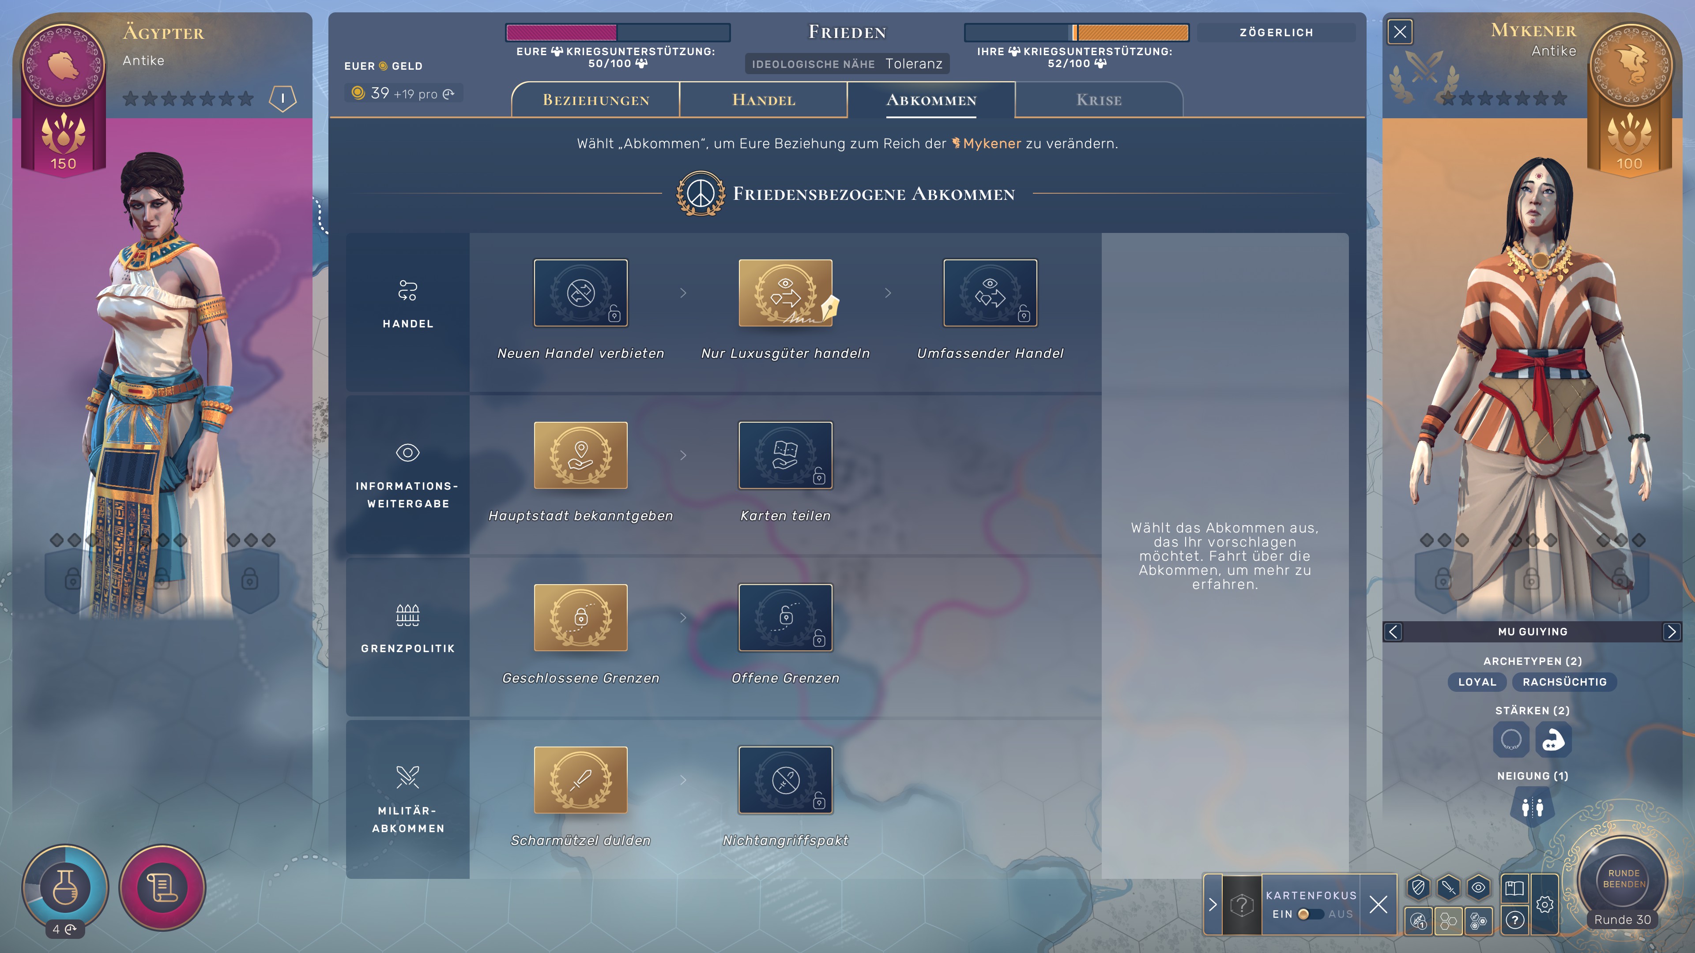Click Runde Beenden button
This screenshot has height=953, width=1695.
(x=1623, y=879)
